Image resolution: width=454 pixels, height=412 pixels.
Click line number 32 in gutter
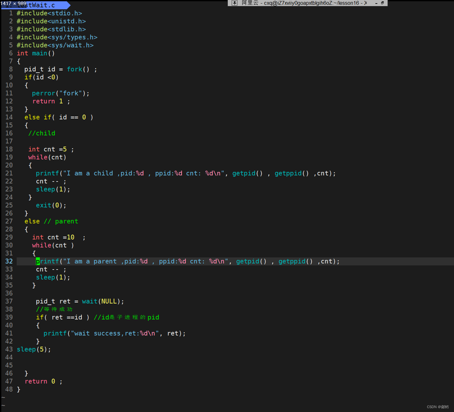coord(9,261)
